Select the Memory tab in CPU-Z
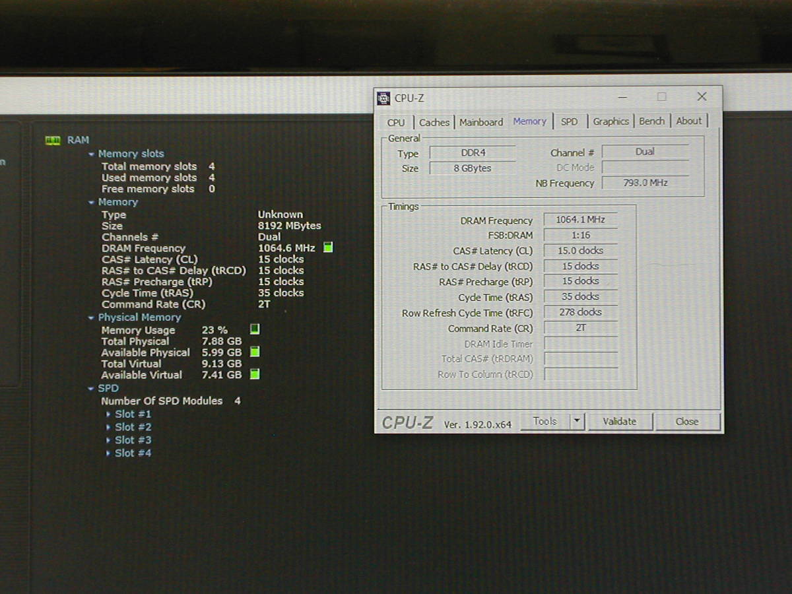Image resolution: width=792 pixels, height=594 pixels. pyautogui.click(x=530, y=121)
